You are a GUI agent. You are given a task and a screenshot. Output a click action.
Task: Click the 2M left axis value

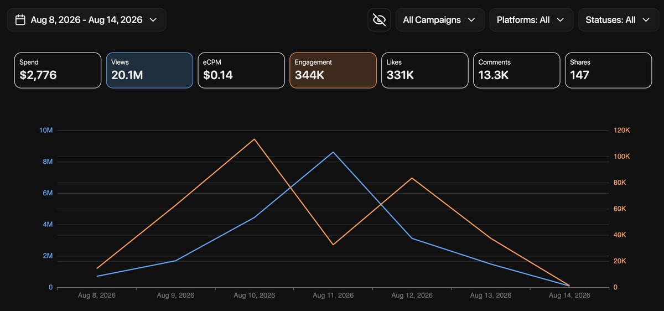click(x=48, y=256)
